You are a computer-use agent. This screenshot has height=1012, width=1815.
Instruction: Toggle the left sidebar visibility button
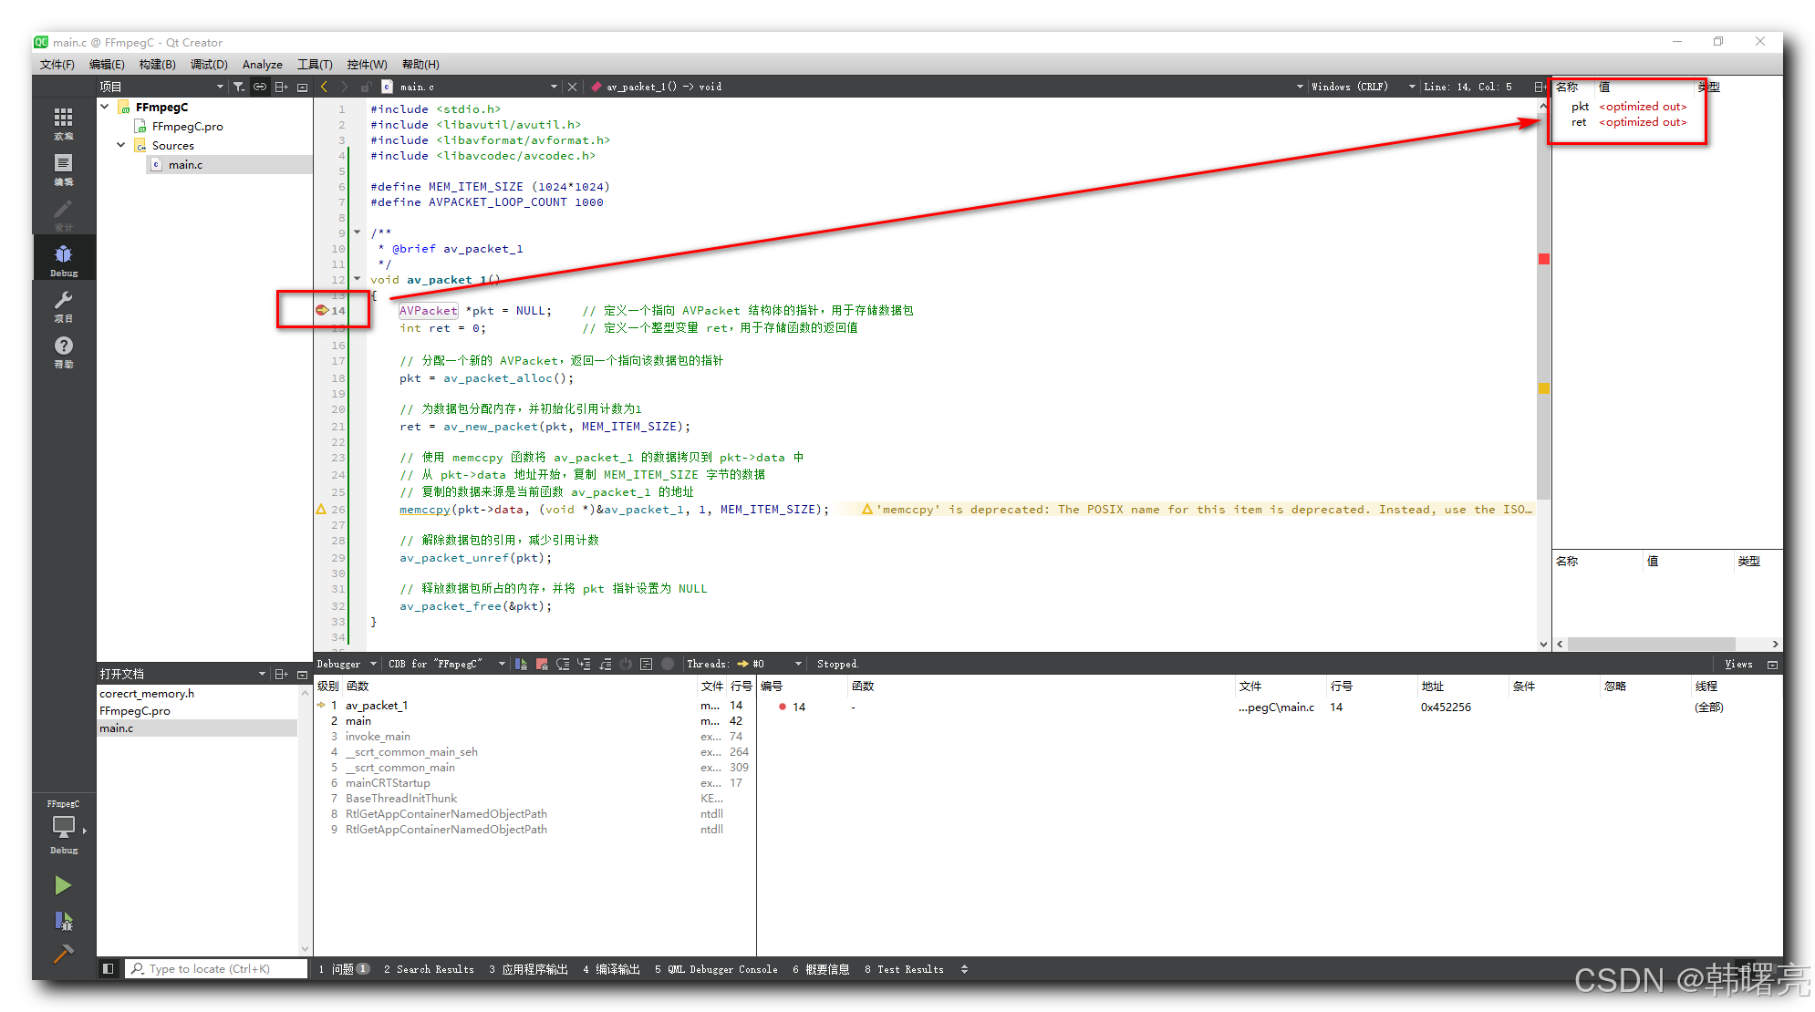click(x=108, y=969)
